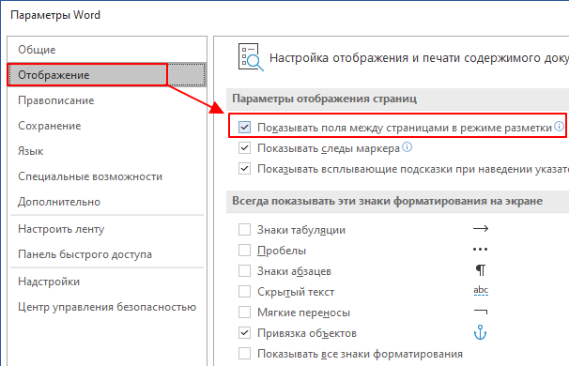
Task: Click the pilcrow paragraph mark symbol
Action: coord(481,270)
